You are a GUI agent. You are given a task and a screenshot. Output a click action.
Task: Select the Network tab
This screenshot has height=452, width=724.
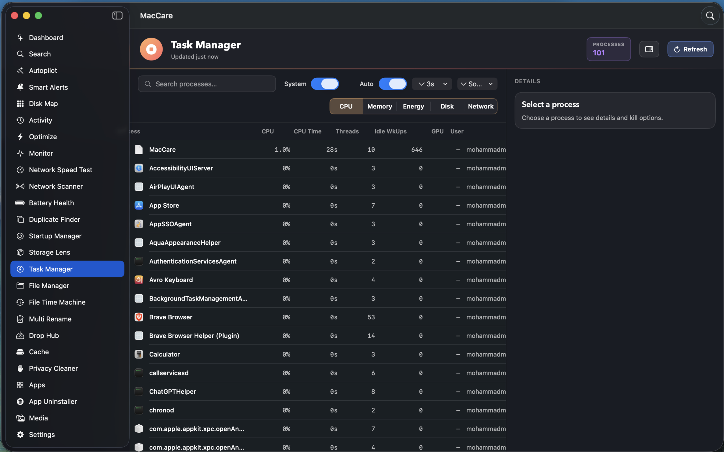pos(480,106)
